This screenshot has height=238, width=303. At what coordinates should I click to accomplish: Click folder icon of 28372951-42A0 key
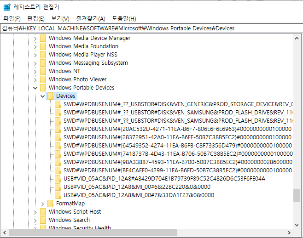click(x=58, y=137)
